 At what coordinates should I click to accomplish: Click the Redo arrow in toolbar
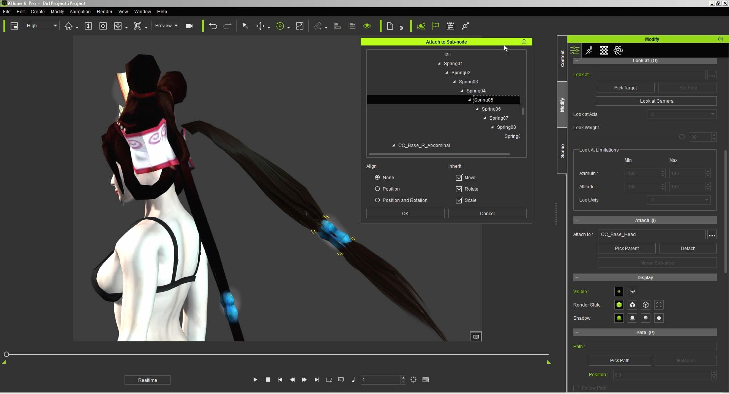click(x=227, y=26)
